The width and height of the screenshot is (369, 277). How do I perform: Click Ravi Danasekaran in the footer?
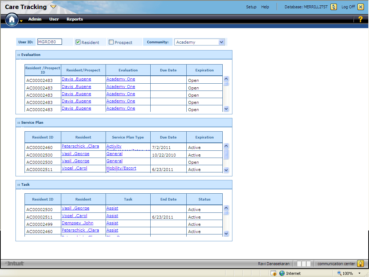[274, 264]
